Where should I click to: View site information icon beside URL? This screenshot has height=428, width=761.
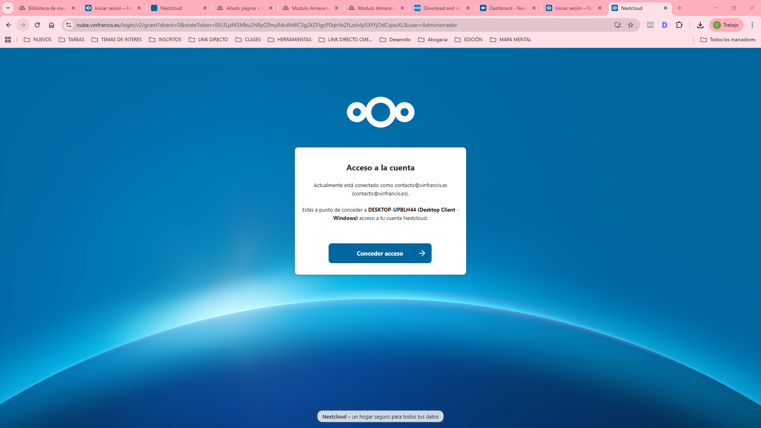click(x=69, y=25)
